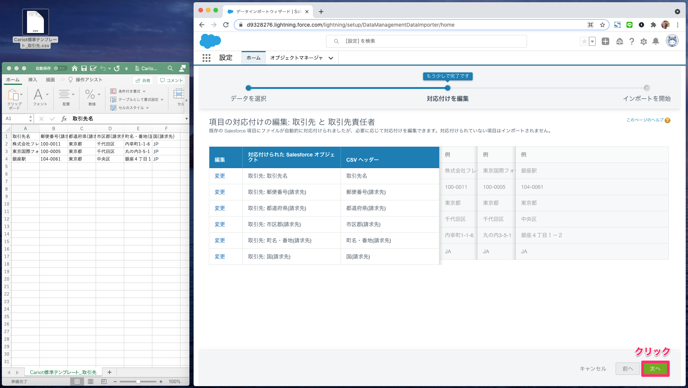Image resolution: width=688 pixels, height=388 pixels.
Task: Open the Salesforce Setup gear icon
Action: point(644,41)
